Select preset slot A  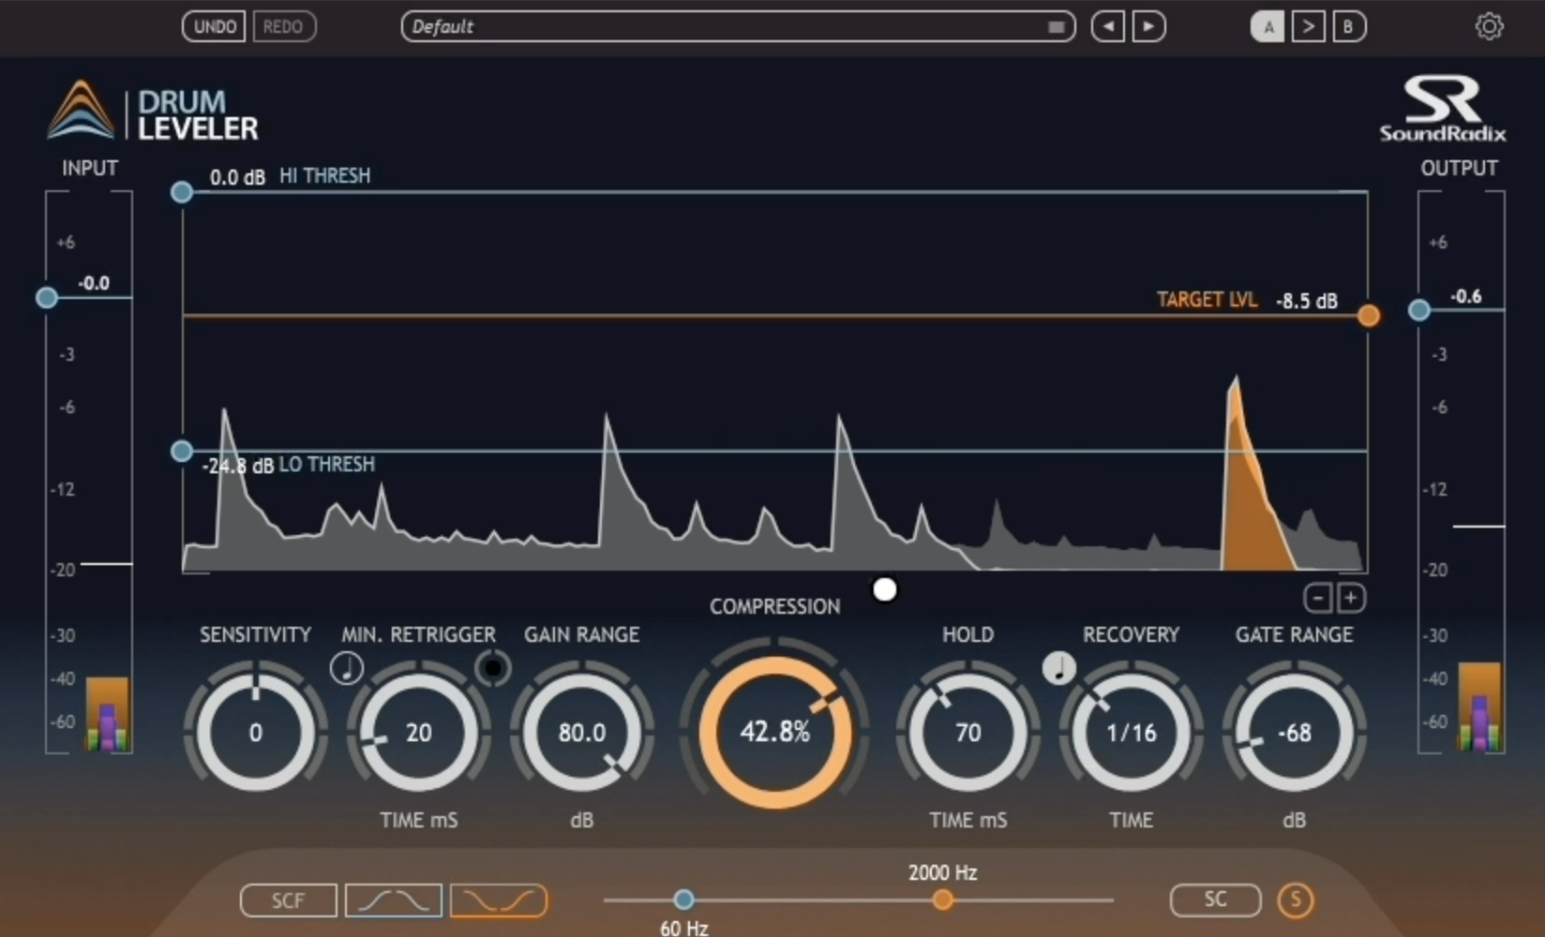tap(1267, 26)
